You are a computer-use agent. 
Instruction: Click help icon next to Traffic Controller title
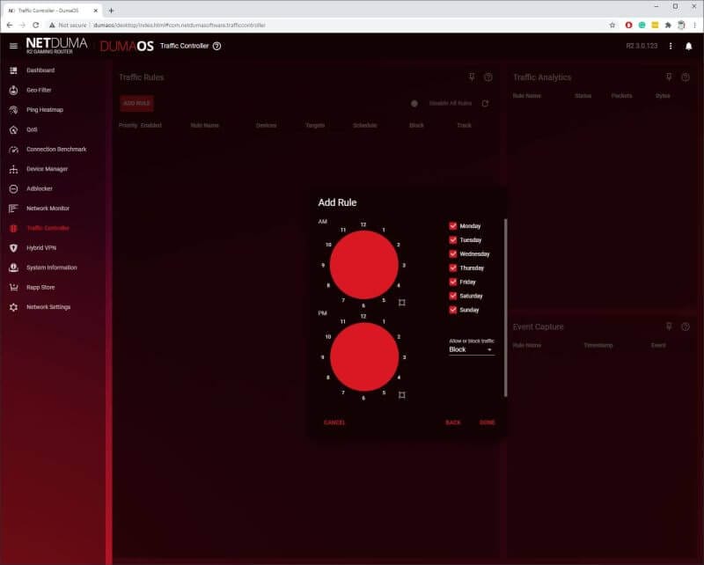(x=217, y=46)
